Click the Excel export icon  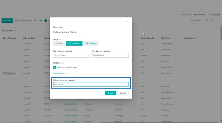click(46, 21)
